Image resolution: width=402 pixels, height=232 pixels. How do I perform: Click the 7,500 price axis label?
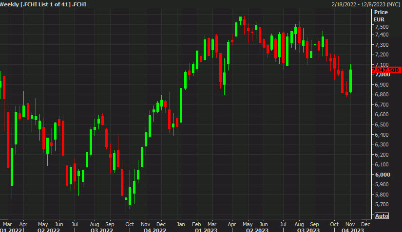[x=381, y=27]
